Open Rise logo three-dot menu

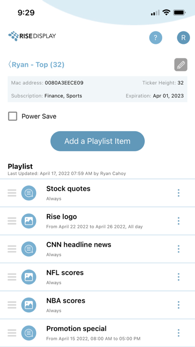click(x=179, y=221)
